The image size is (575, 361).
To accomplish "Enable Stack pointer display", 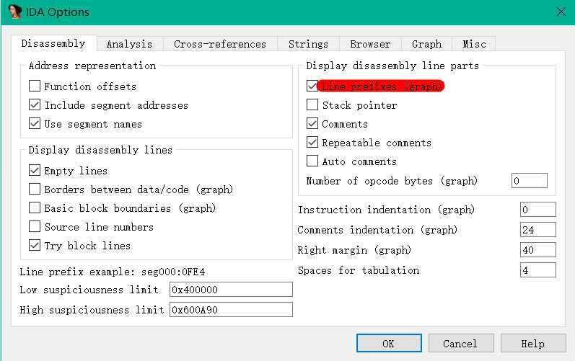I will pos(312,104).
